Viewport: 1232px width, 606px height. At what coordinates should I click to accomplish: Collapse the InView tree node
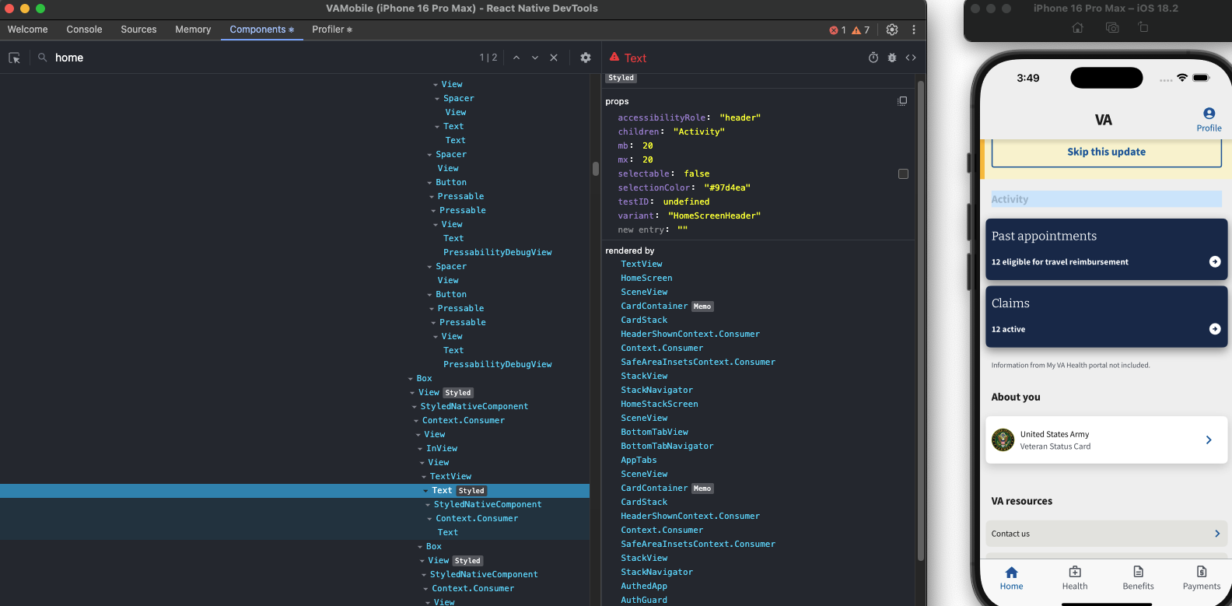(420, 449)
